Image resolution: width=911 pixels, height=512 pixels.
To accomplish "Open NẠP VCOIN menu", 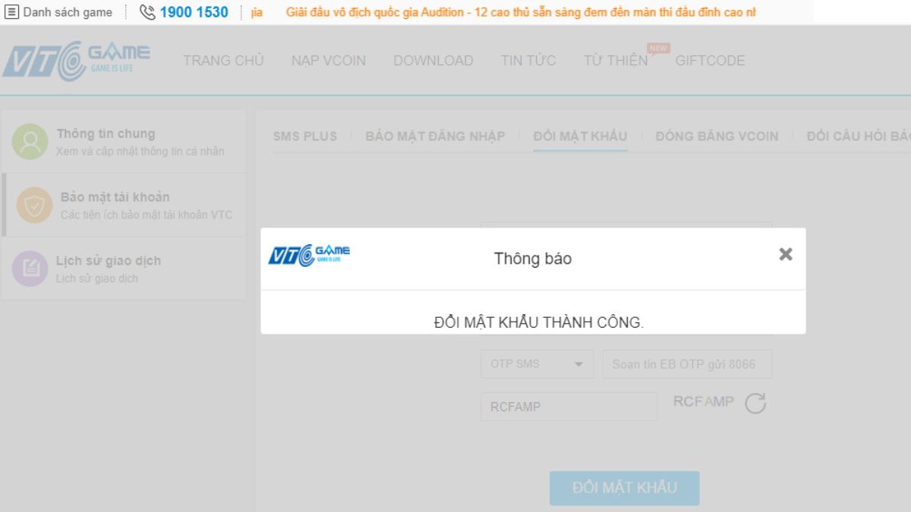I will [329, 61].
